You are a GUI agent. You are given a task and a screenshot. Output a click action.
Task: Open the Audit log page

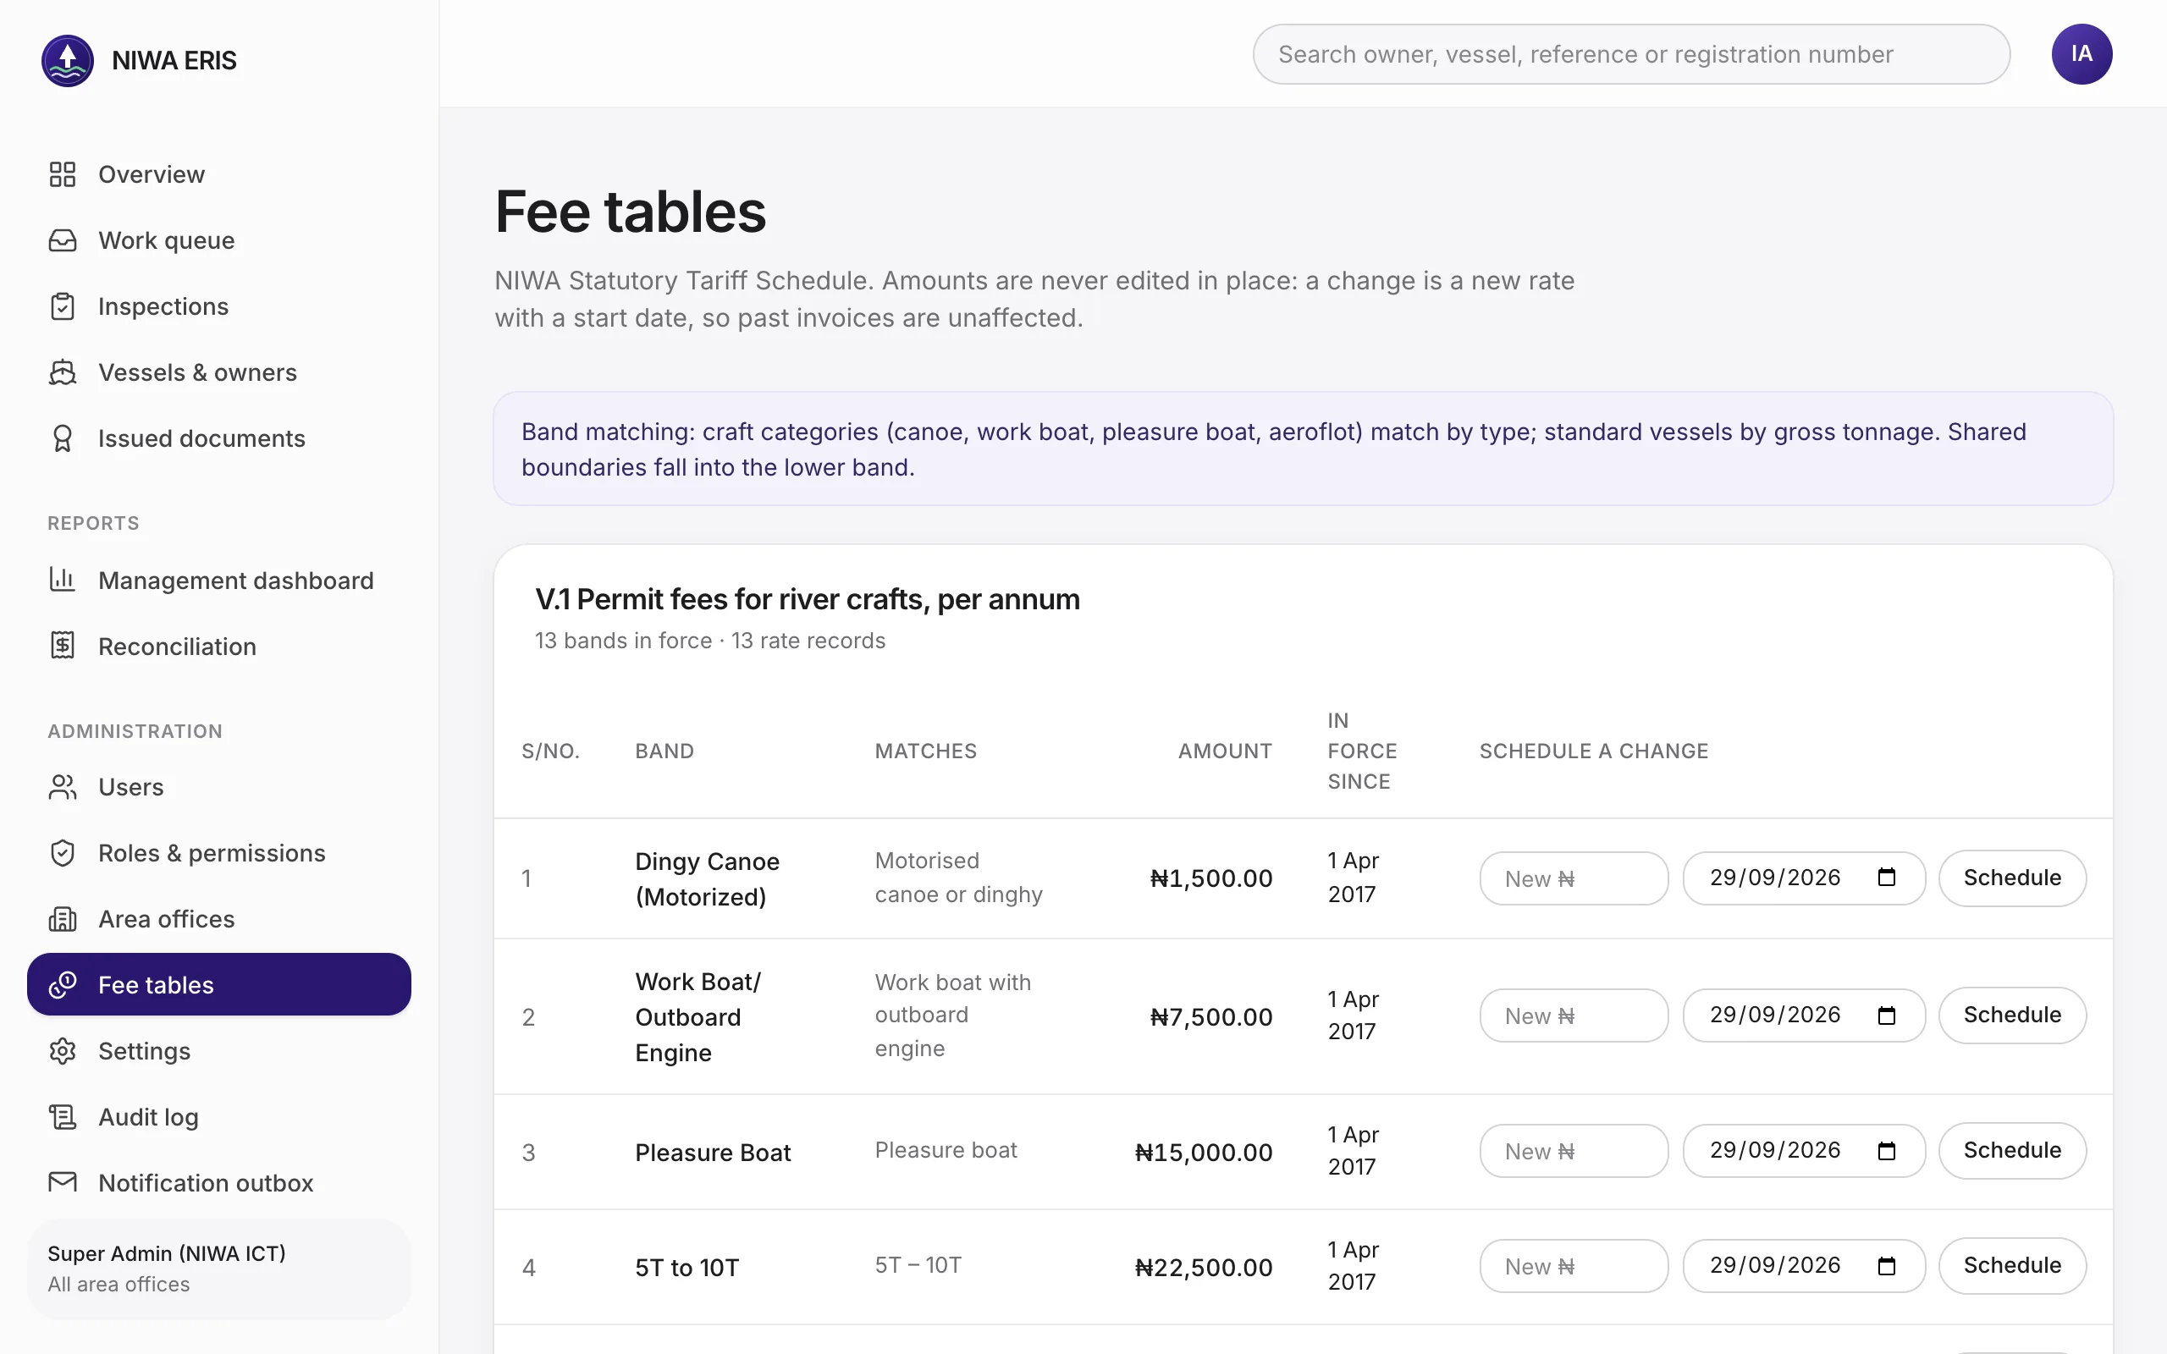[x=219, y=1118]
